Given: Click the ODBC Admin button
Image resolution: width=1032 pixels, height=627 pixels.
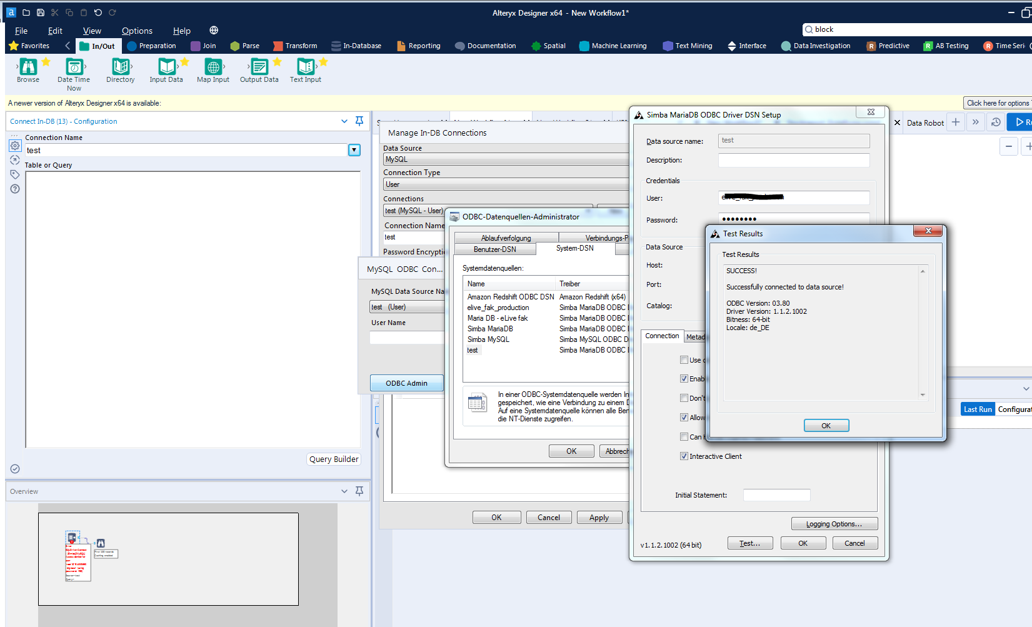Looking at the screenshot, I should 406,383.
